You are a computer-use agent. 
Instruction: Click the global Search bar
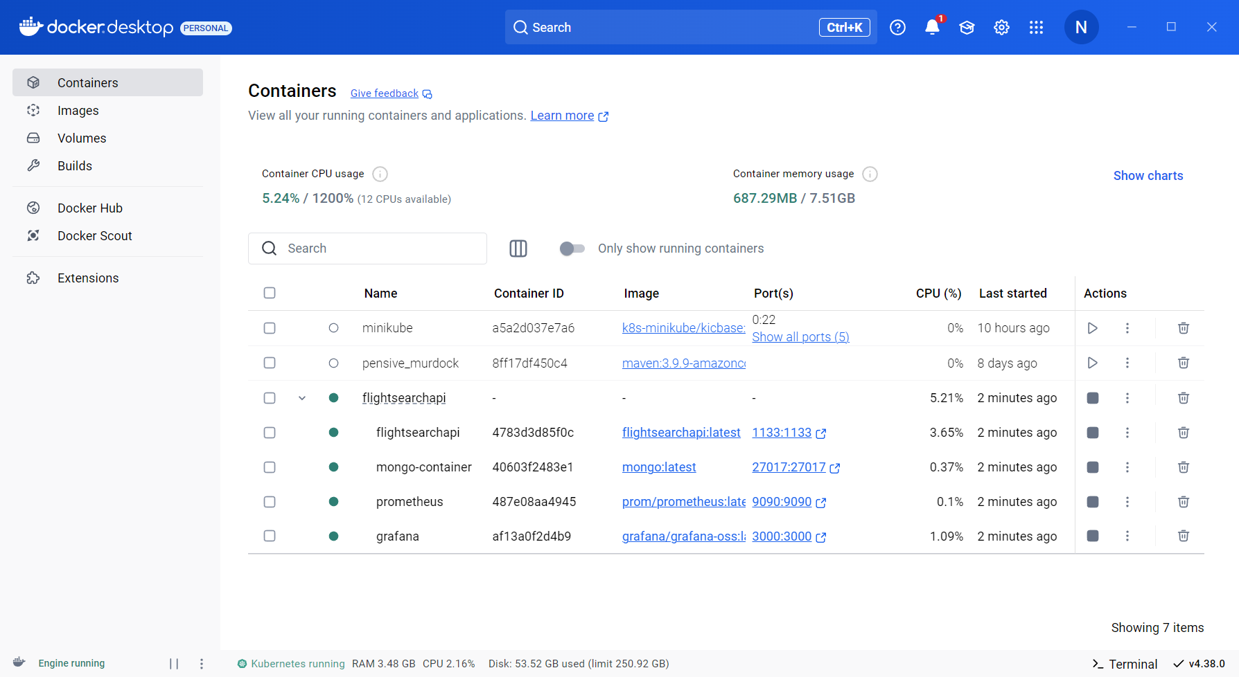point(691,28)
